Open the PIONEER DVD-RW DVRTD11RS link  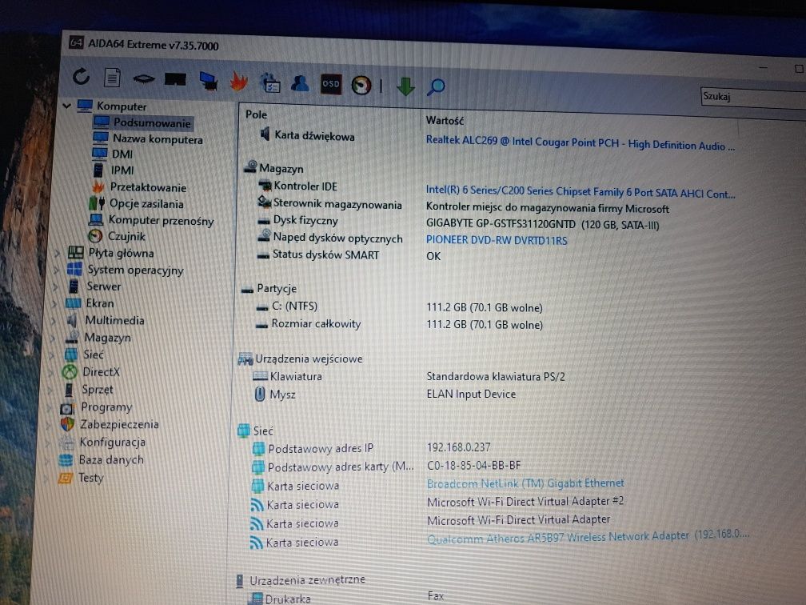pos(497,240)
